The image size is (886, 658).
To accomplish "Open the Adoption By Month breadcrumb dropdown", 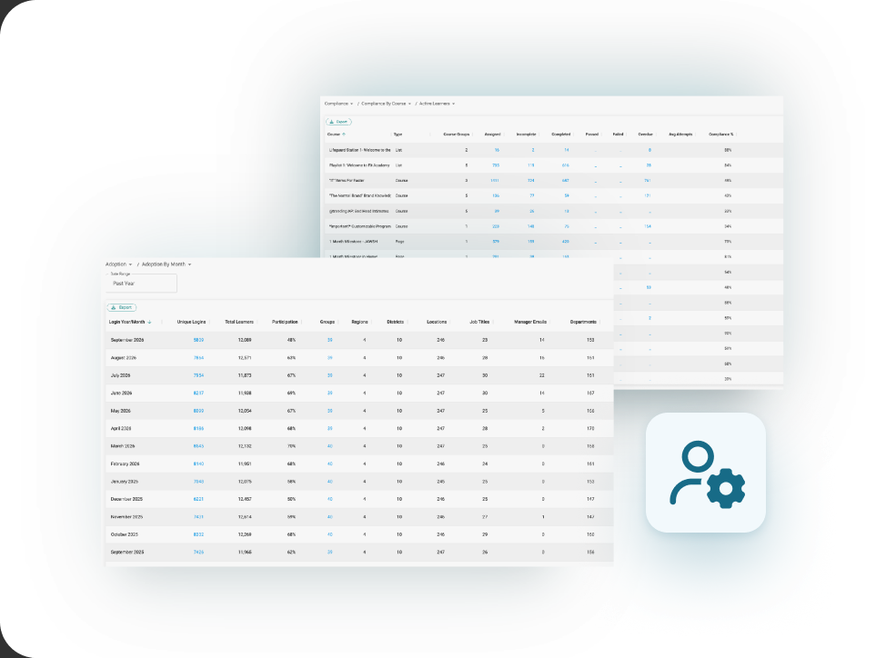I will click(166, 264).
